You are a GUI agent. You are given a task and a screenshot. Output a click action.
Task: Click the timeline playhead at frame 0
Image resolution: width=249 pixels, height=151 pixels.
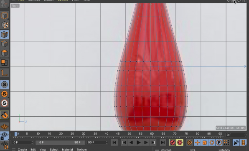pos(16,134)
